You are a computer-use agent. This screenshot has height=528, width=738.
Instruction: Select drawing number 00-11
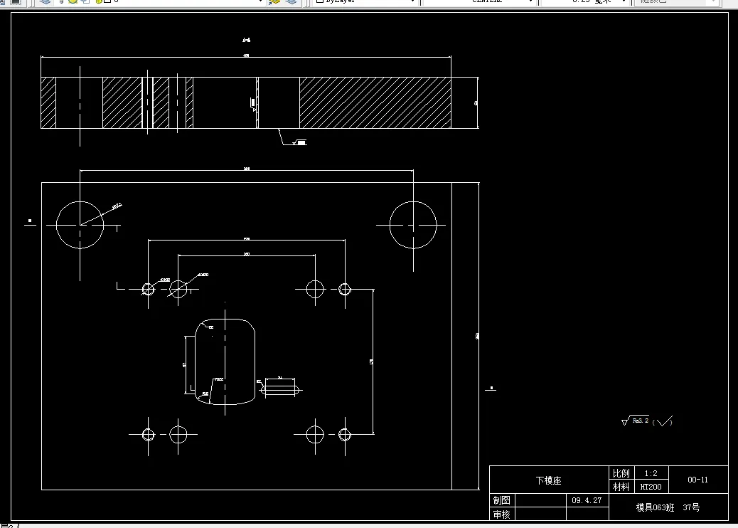point(697,480)
